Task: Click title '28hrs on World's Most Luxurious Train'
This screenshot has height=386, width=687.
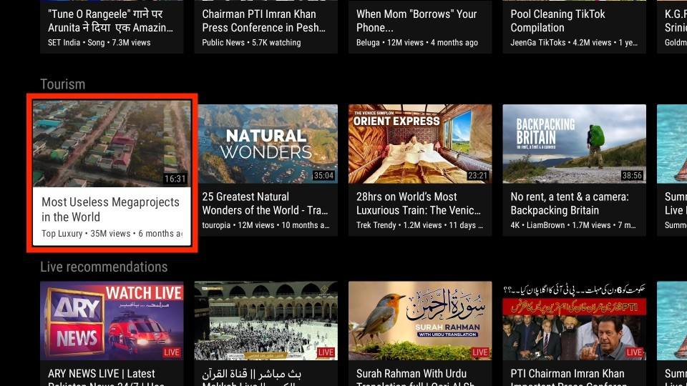Action: point(419,204)
